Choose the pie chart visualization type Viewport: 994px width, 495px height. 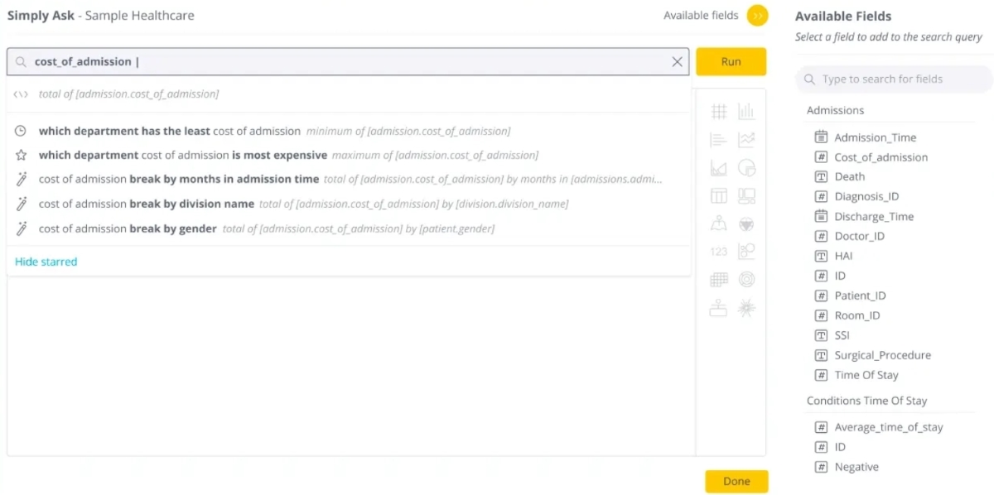[746, 166]
